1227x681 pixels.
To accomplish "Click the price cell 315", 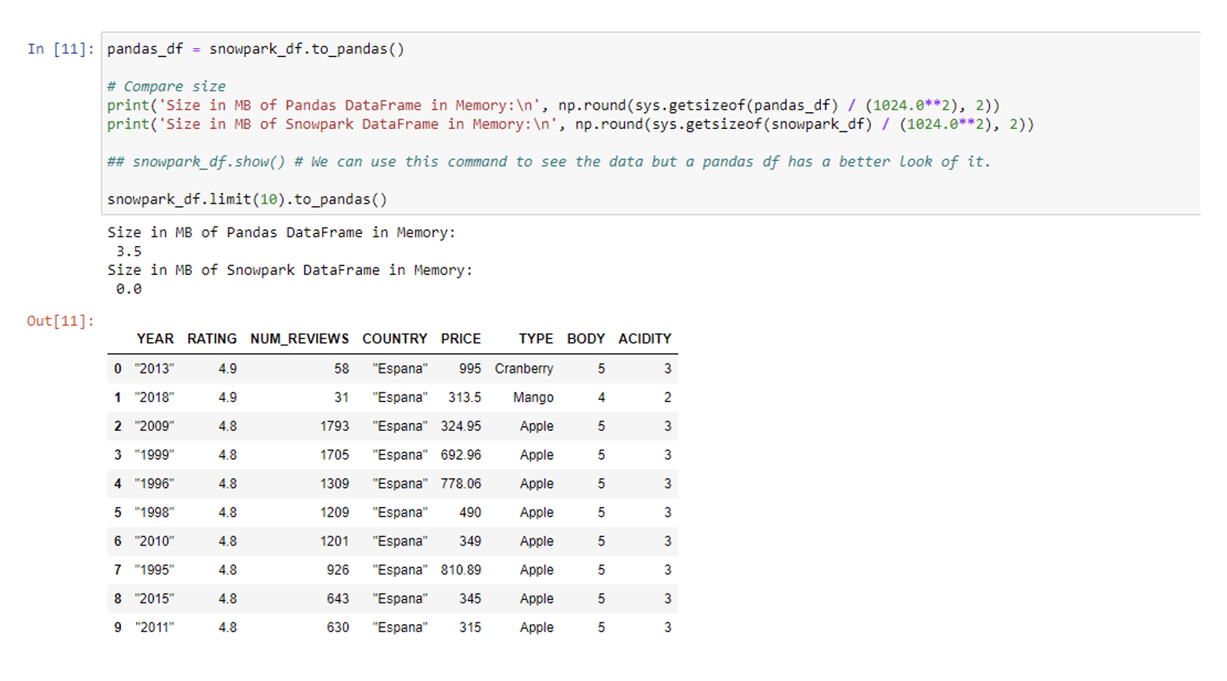I will click(x=470, y=628).
